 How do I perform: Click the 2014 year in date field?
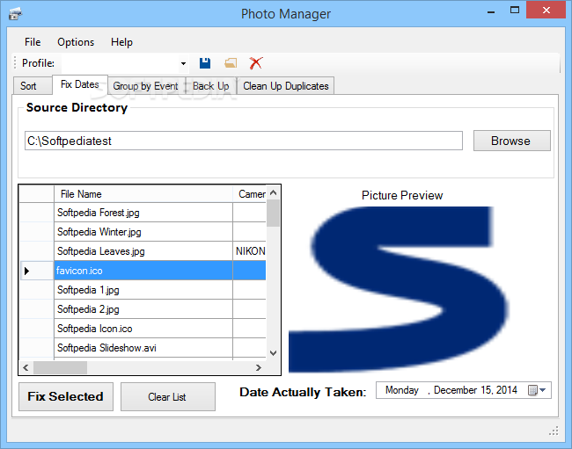(x=507, y=390)
